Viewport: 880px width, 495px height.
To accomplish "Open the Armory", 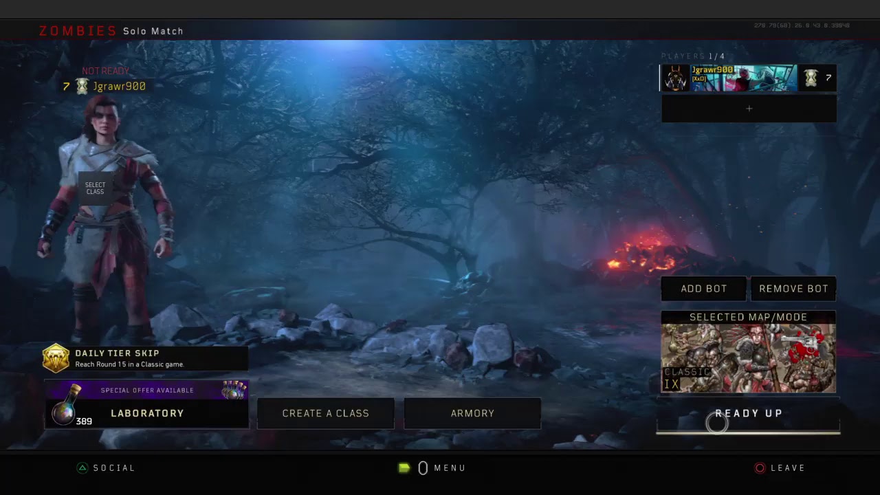I will tap(472, 413).
